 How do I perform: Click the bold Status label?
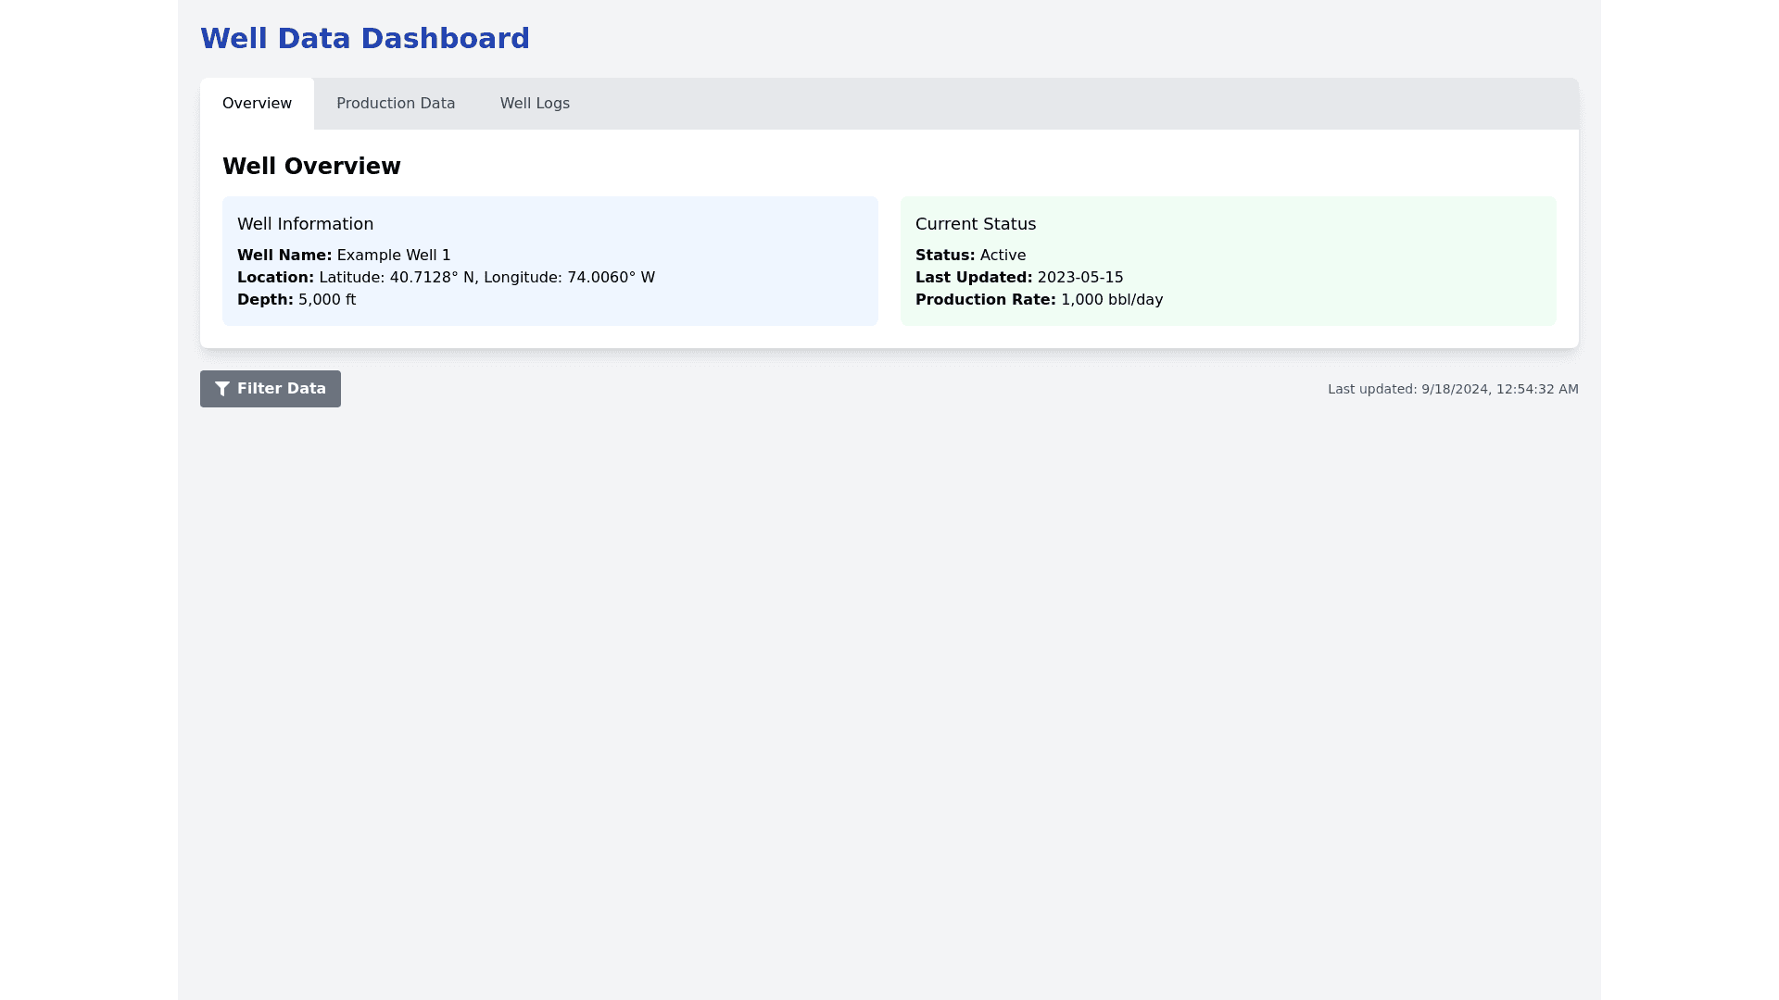(x=944, y=256)
